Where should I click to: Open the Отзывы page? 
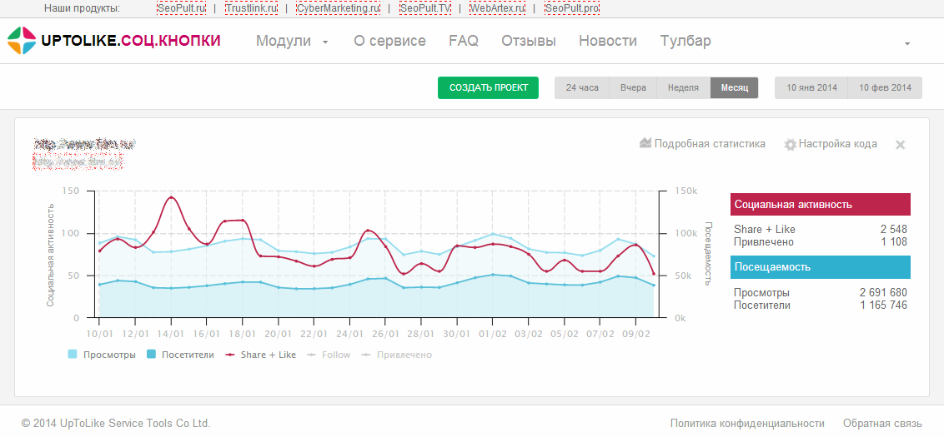[x=529, y=41]
